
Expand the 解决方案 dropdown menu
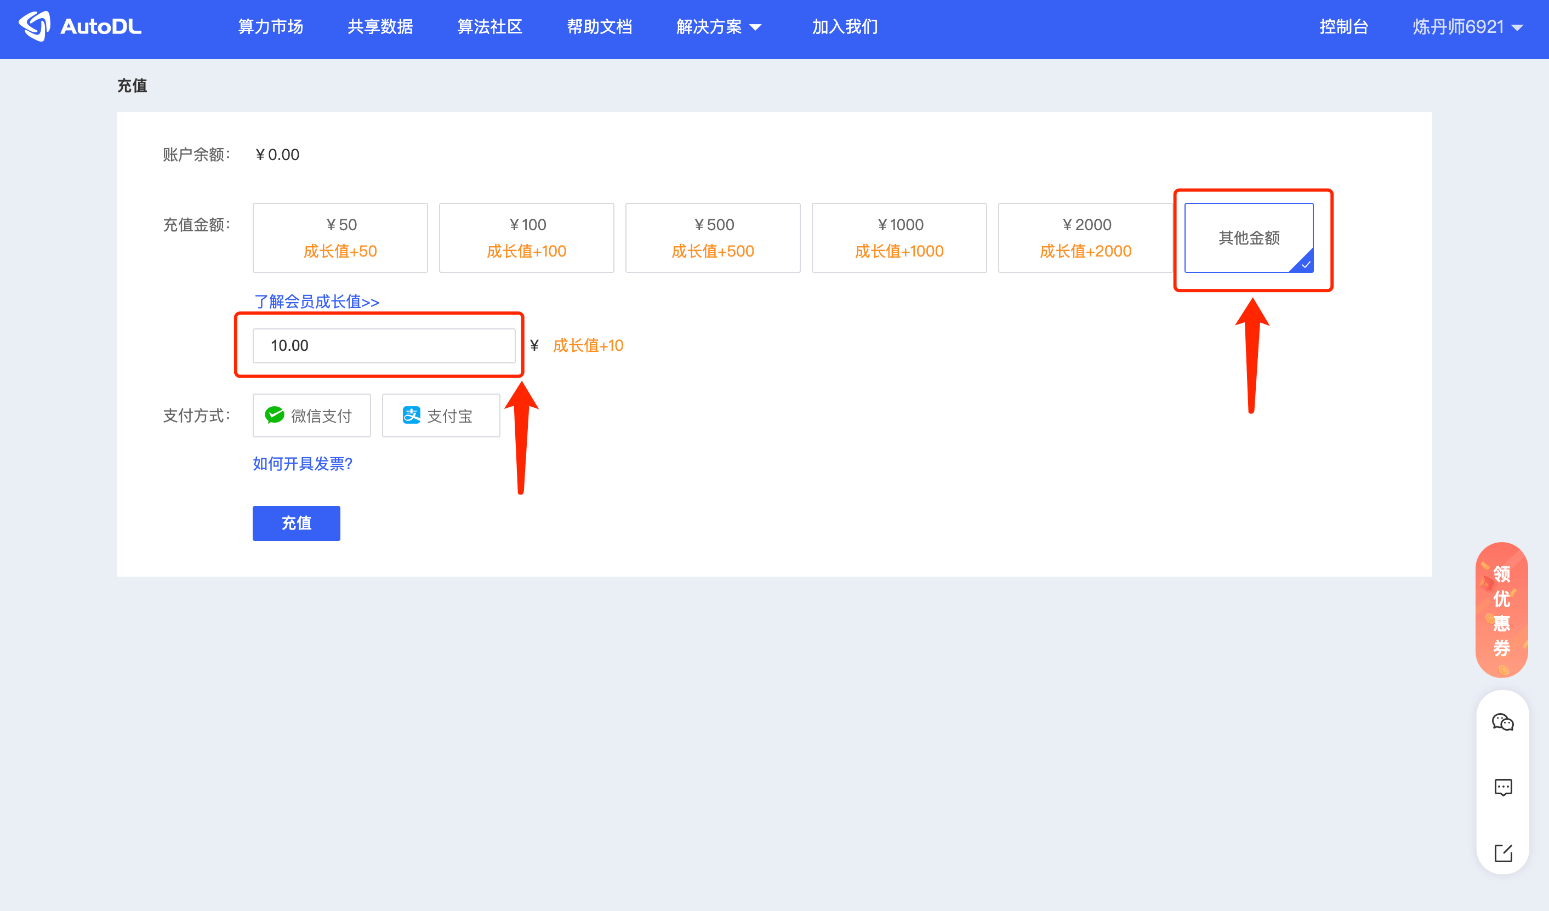click(718, 26)
